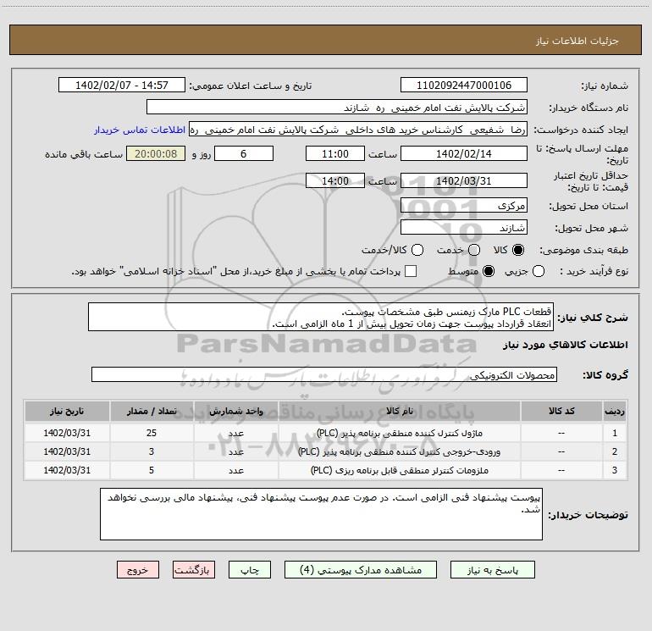Click the ردیف column header
The width and height of the screenshot is (652, 631).
click(x=615, y=411)
